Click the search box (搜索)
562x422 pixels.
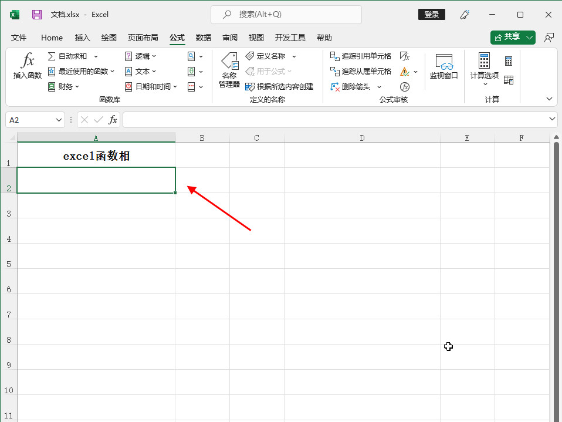click(286, 14)
